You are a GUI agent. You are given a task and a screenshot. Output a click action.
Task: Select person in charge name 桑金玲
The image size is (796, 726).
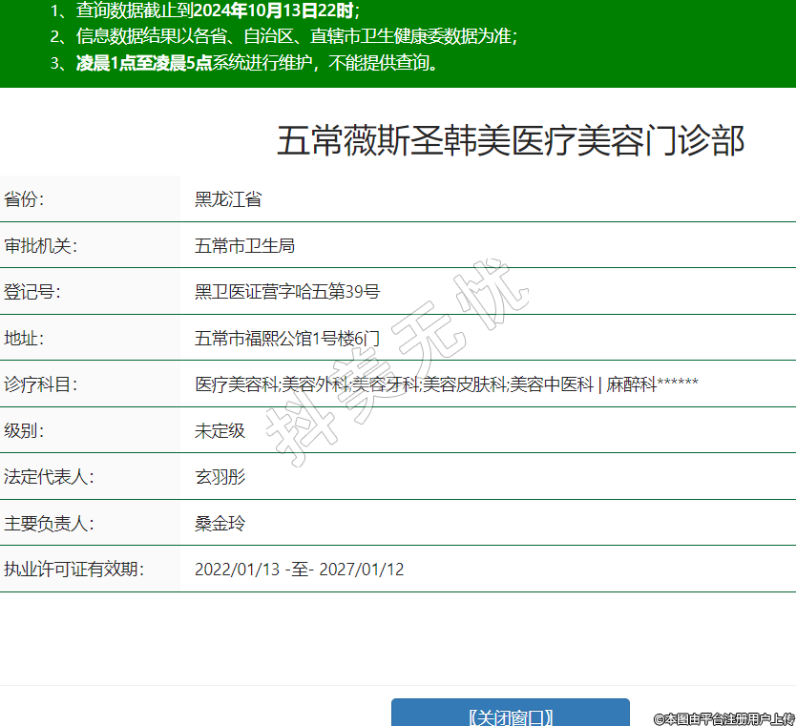pyautogui.click(x=220, y=523)
